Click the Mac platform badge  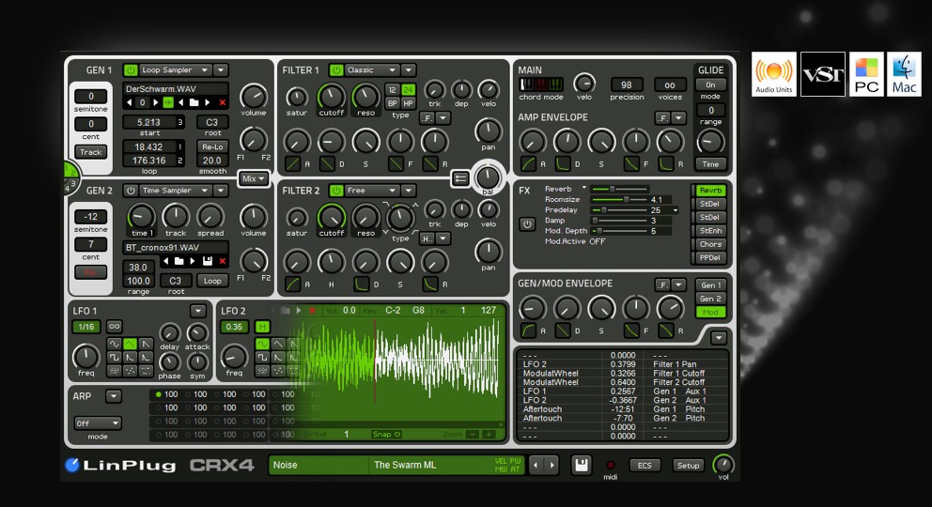click(x=904, y=74)
